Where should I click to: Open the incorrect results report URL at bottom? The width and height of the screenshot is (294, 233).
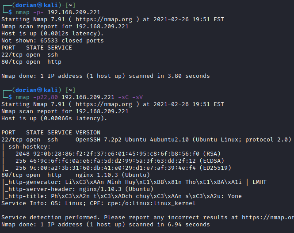click(x=270, y=218)
